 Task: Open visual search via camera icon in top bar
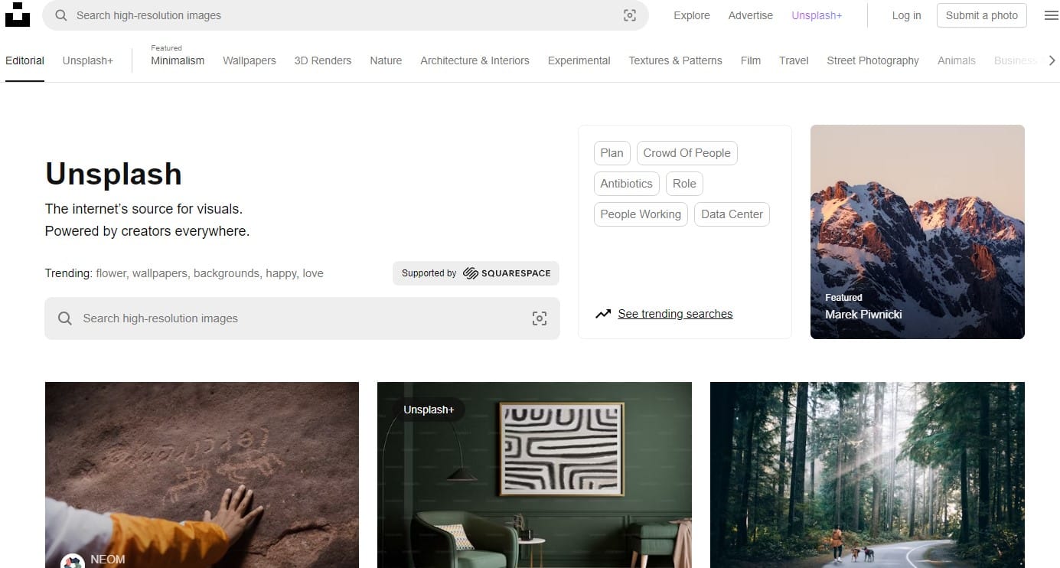(x=629, y=15)
